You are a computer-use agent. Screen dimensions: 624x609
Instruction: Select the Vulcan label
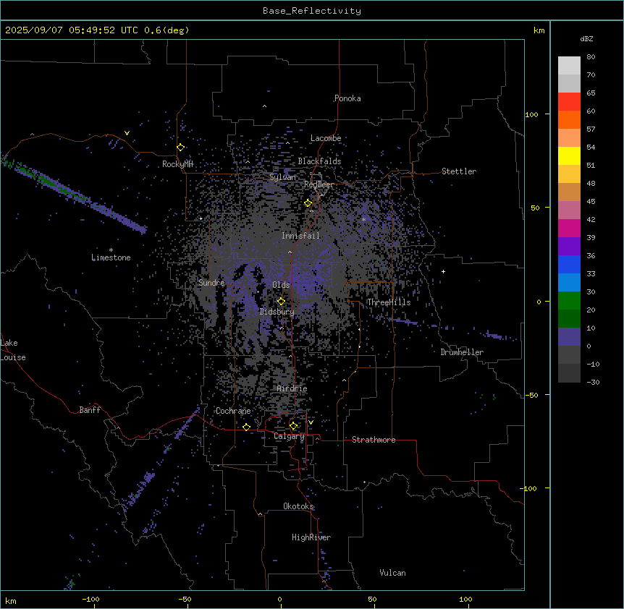click(393, 573)
